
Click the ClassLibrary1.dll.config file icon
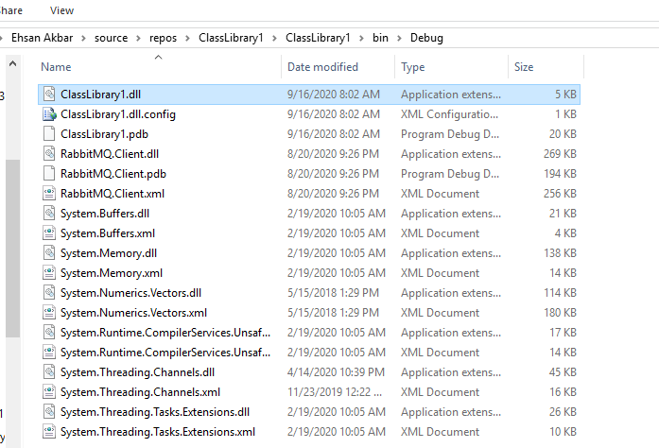(x=49, y=114)
